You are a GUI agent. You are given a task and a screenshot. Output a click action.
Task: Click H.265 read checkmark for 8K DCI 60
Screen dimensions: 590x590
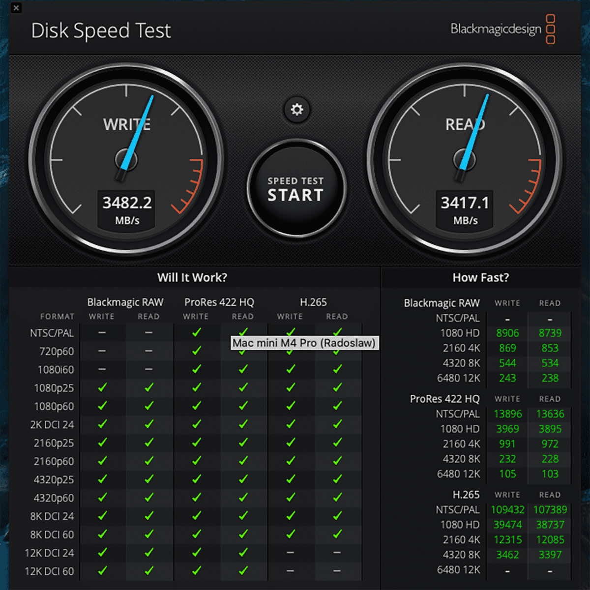(337, 534)
